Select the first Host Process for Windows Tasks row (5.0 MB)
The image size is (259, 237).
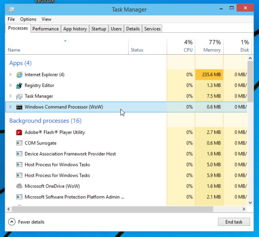pyautogui.click(x=126, y=165)
